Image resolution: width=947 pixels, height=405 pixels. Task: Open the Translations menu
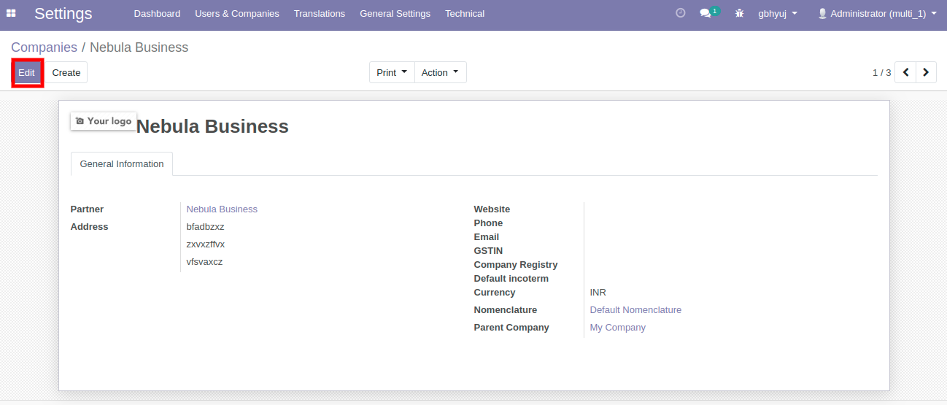click(x=320, y=13)
